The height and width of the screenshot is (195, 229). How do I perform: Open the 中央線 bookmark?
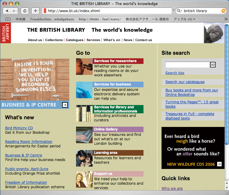(21, 19)
